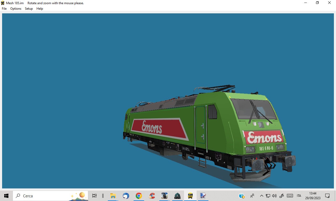Open the Windows notification center
The width and height of the screenshot is (336, 201).
coord(327,196)
